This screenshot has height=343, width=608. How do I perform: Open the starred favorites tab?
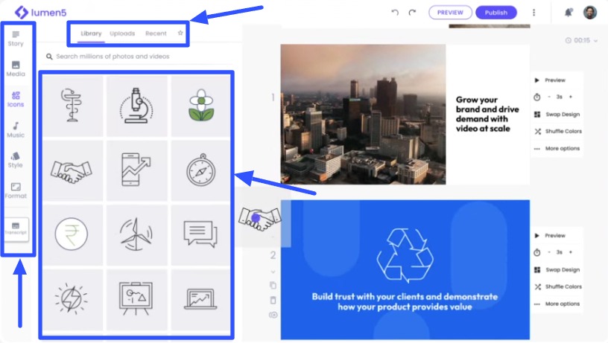pos(180,33)
